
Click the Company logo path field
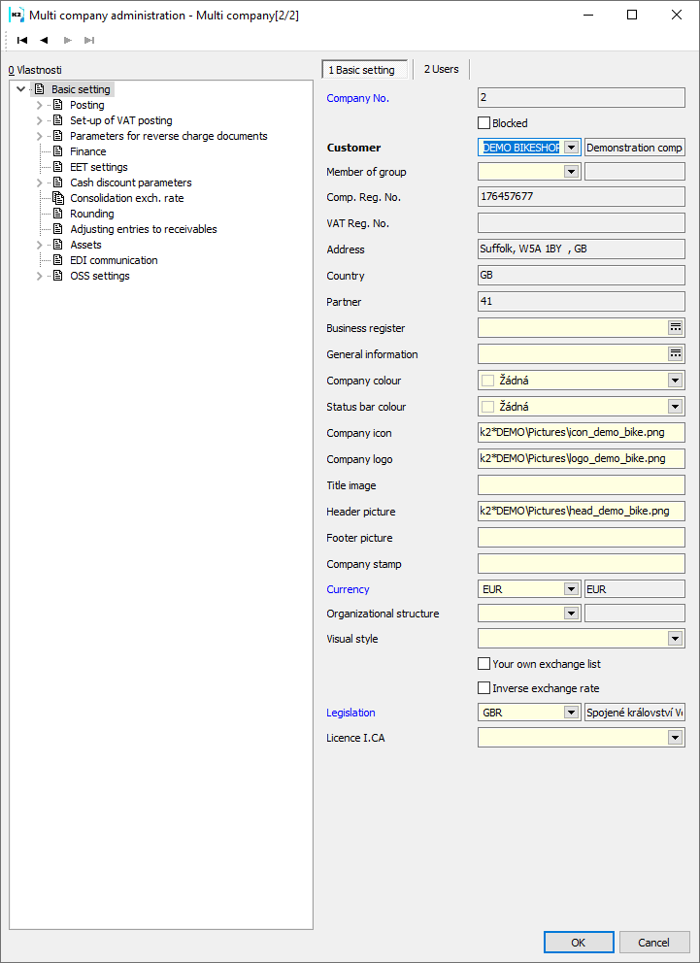click(582, 459)
